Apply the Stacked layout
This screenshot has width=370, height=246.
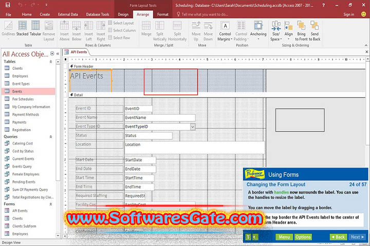click(23, 29)
